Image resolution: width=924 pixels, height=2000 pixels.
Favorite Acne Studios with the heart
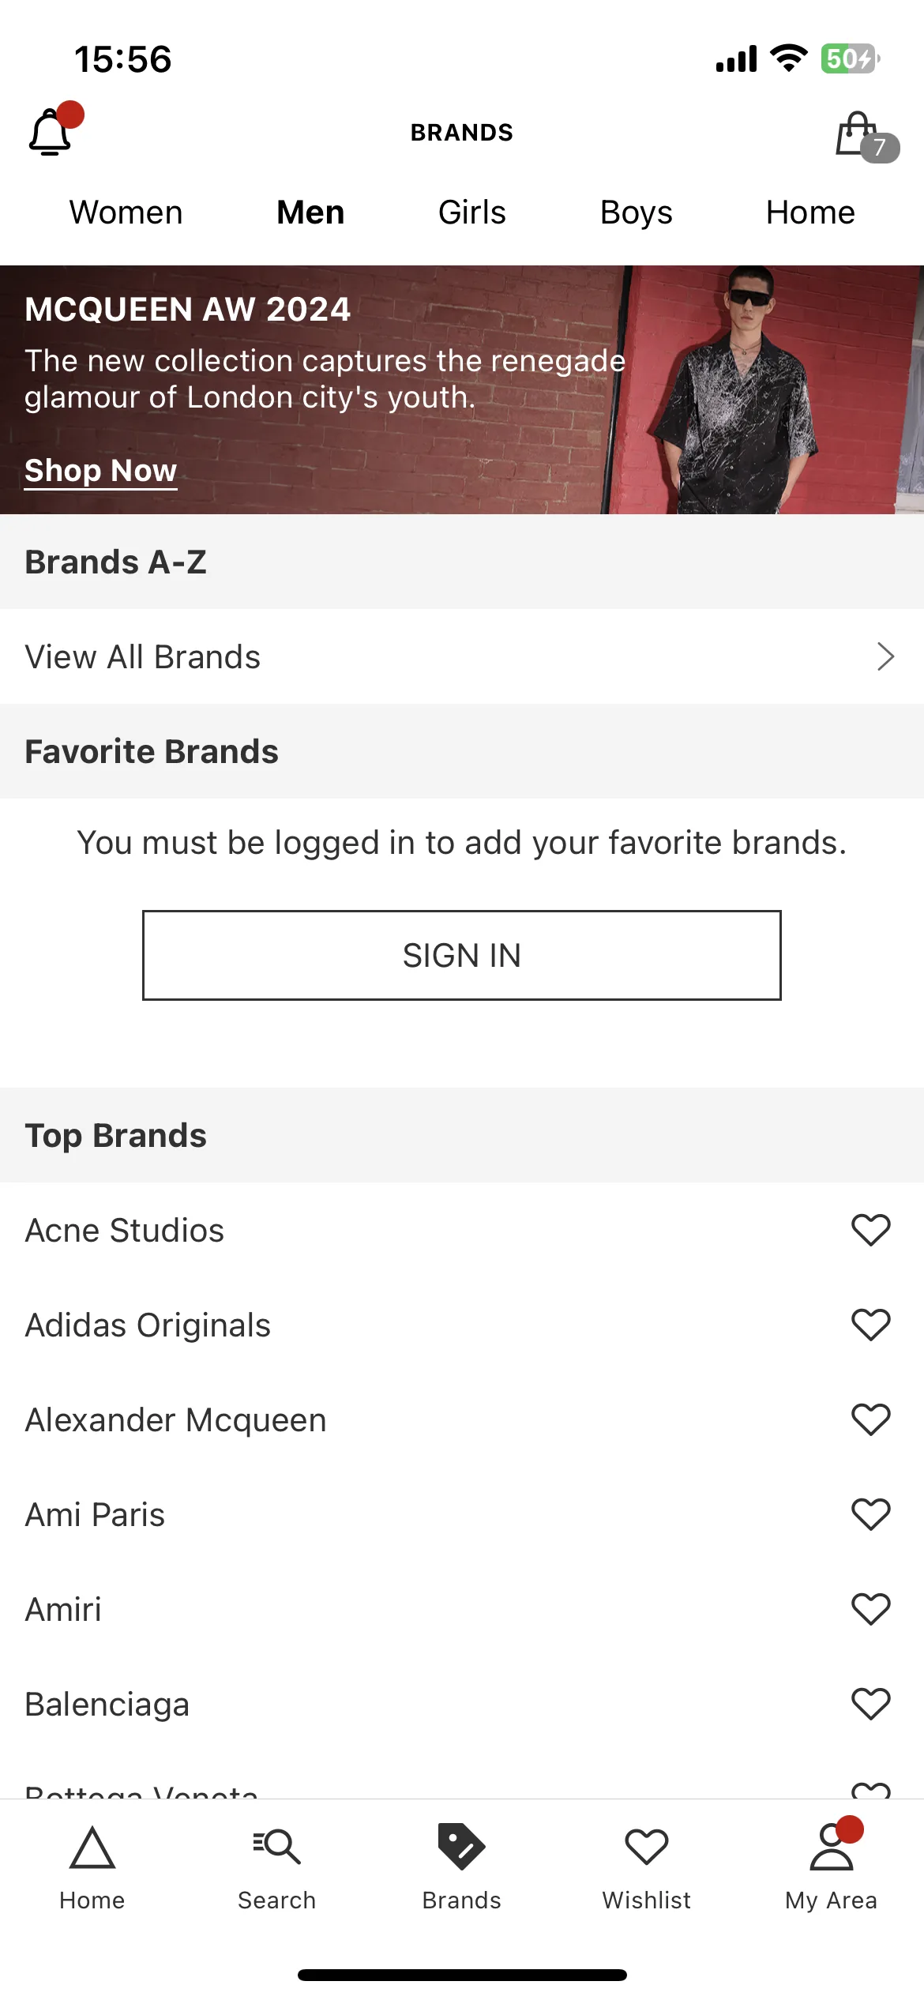(871, 1230)
